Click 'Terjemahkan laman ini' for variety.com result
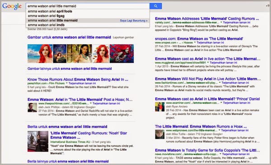The width and height of the screenshot is (271, 165). coord(237,23)
